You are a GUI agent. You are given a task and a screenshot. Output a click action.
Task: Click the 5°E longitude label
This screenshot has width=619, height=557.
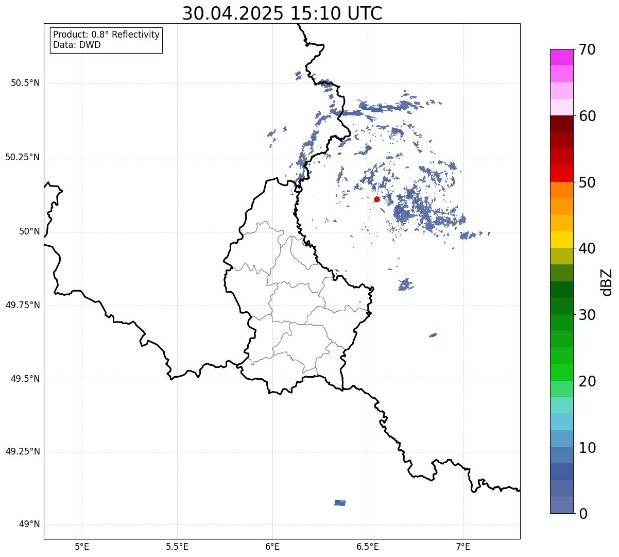[x=82, y=546]
